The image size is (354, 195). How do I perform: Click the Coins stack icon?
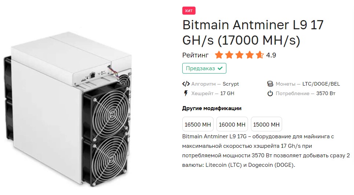270,84
